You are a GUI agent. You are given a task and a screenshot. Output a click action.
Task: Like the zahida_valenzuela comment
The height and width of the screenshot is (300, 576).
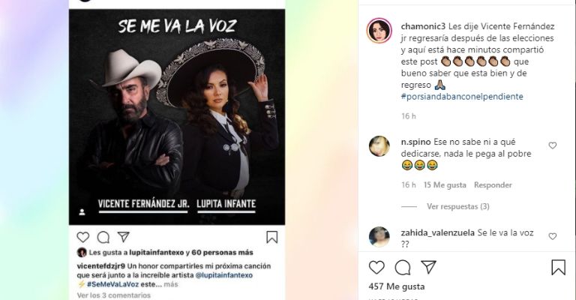[x=553, y=236]
